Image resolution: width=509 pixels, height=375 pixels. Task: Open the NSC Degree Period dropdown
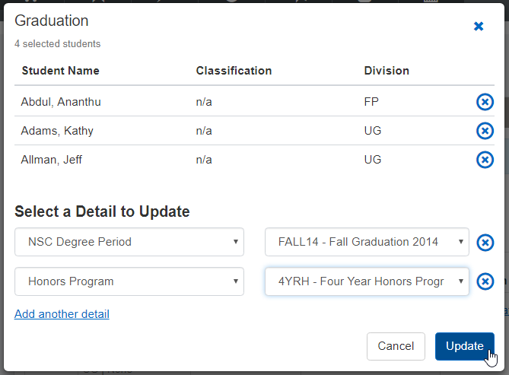(x=129, y=242)
